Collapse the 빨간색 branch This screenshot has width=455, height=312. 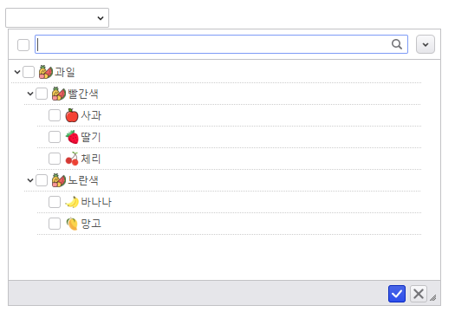coord(30,94)
